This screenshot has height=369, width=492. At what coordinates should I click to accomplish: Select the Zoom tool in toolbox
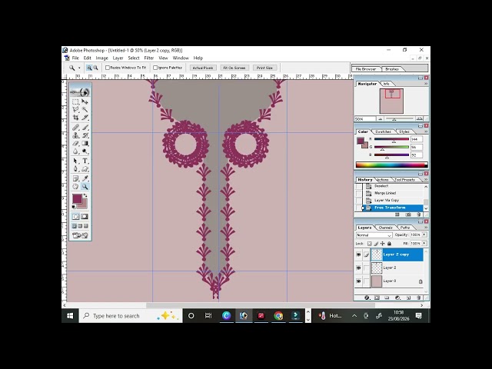85,186
